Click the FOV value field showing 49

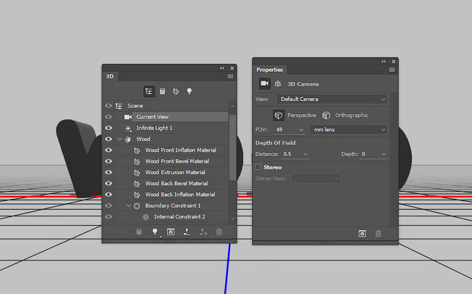tap(286, 130)
